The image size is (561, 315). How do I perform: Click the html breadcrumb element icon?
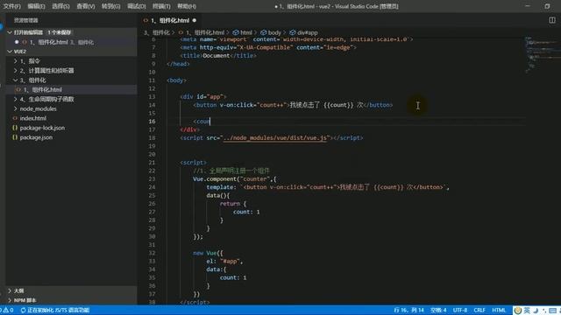pyautogui.click(x=236, y=32)
